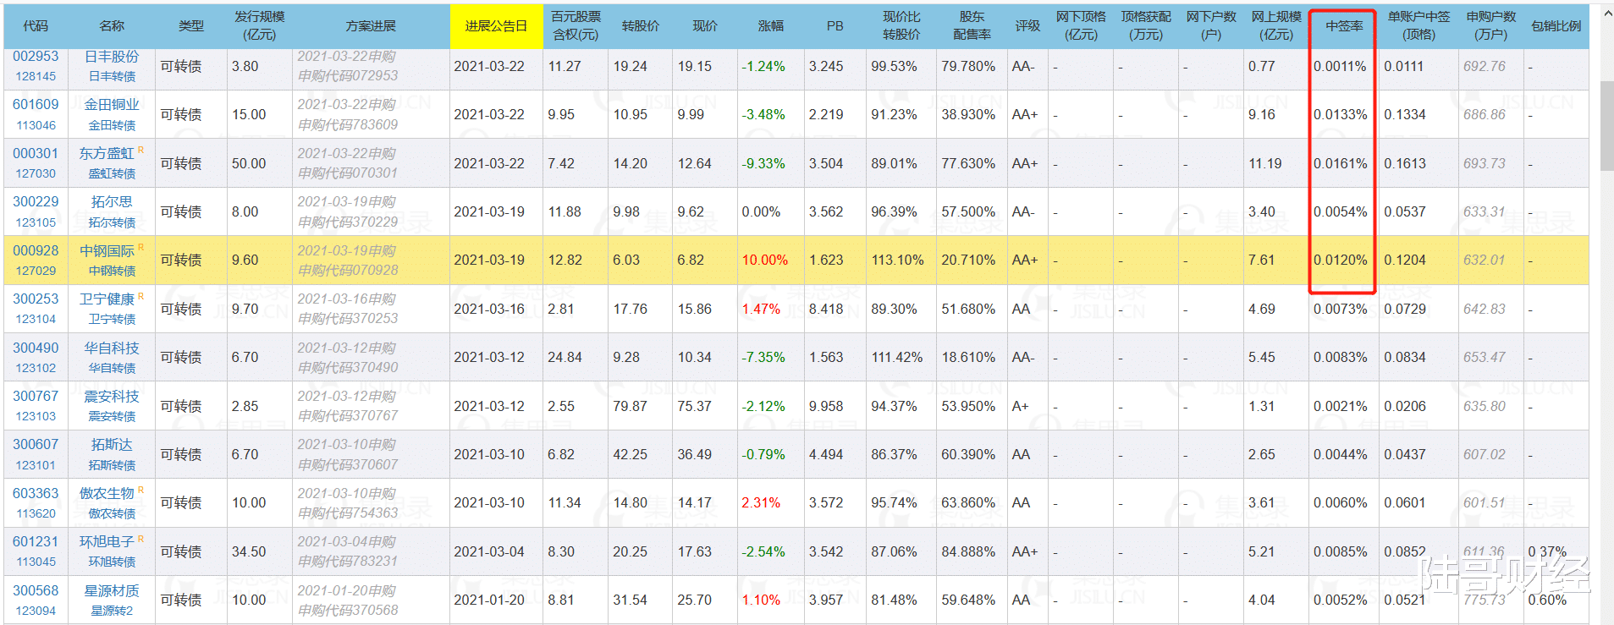
Task: Open stock name 拓斯达
Action: tap(112, 445)
